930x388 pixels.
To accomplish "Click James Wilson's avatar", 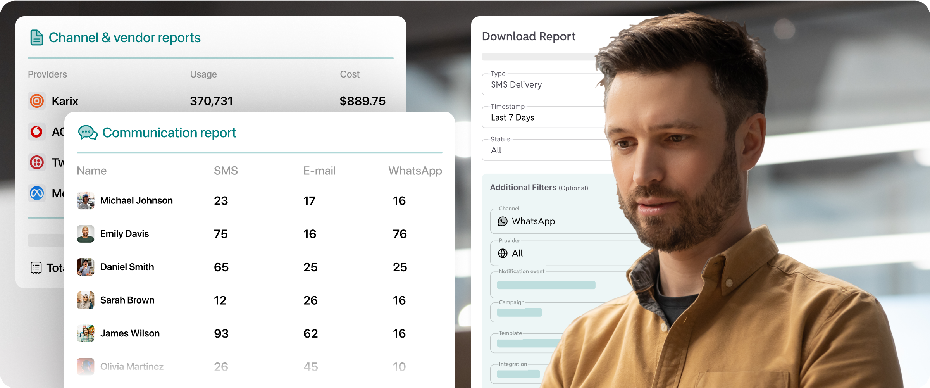I will coord(85,333).
